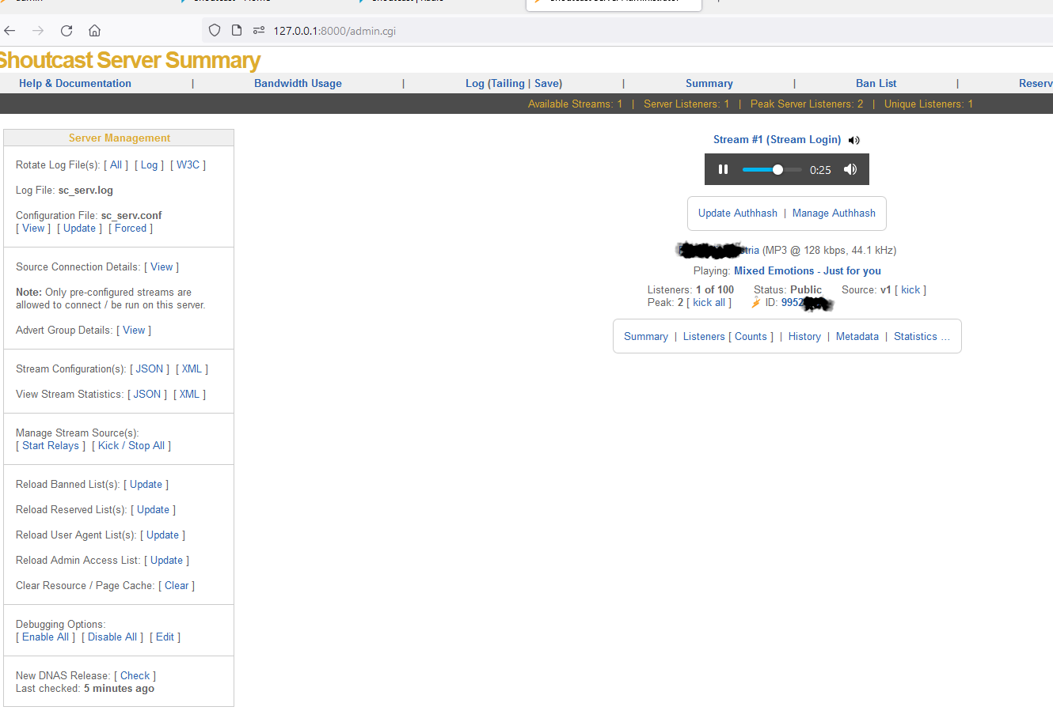View the sc_serv.conf configuration file
The width and height of the screenshot is (1053, 718).
[33, 228]
